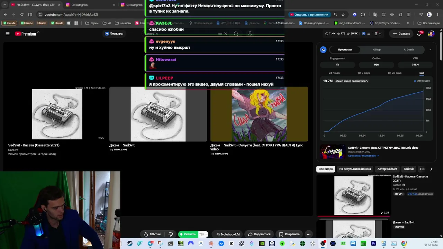Like the video with 186 тыс. likes
The image size is (443, 249).
pos(153,234)
